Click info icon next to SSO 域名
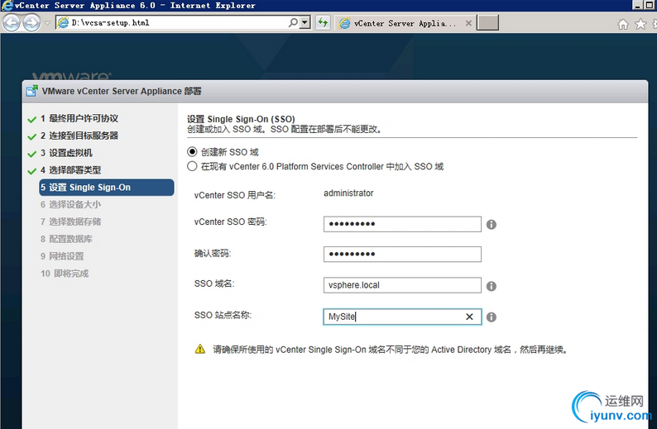 tap(492, 286)
